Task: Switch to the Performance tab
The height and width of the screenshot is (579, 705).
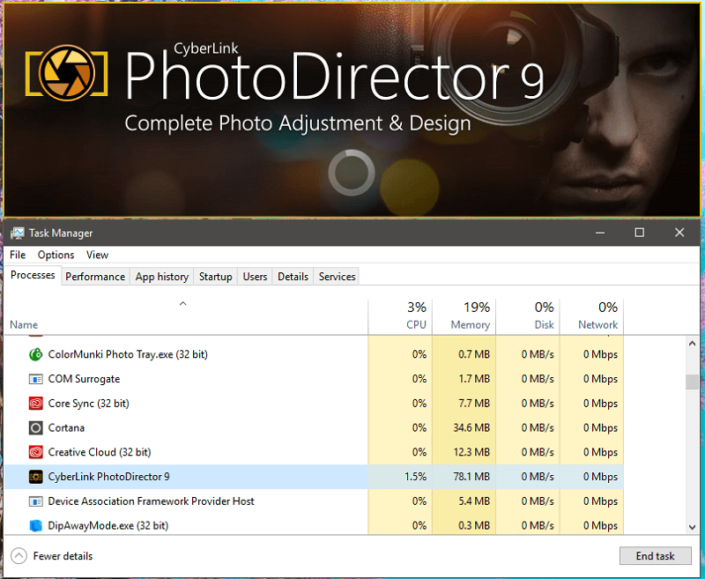Action: coord(95,277)
